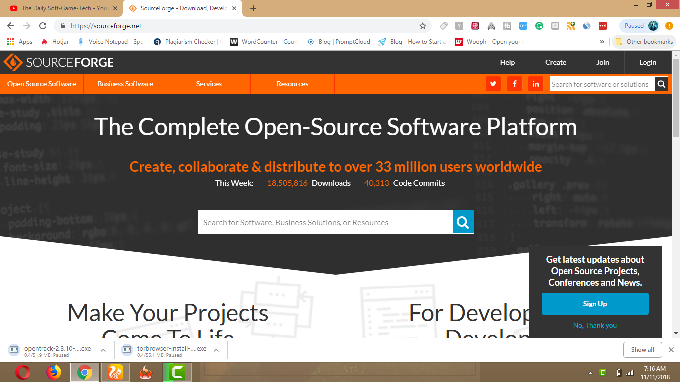Open the torbrowser download chevron menu
The height and width of the screenshot is (382, 680).
tap(216, 349)
